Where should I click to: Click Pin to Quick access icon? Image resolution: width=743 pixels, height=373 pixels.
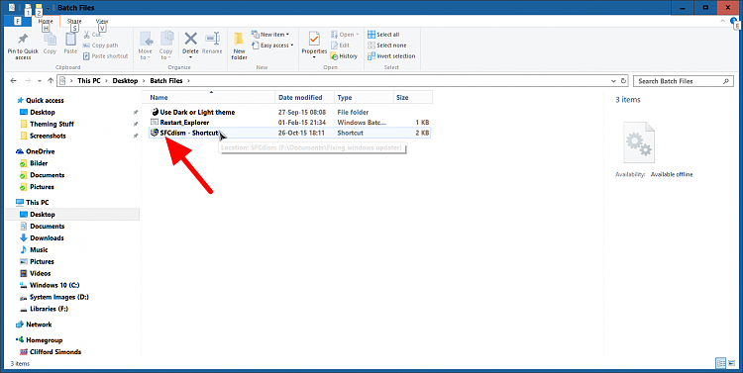(22, 39)
